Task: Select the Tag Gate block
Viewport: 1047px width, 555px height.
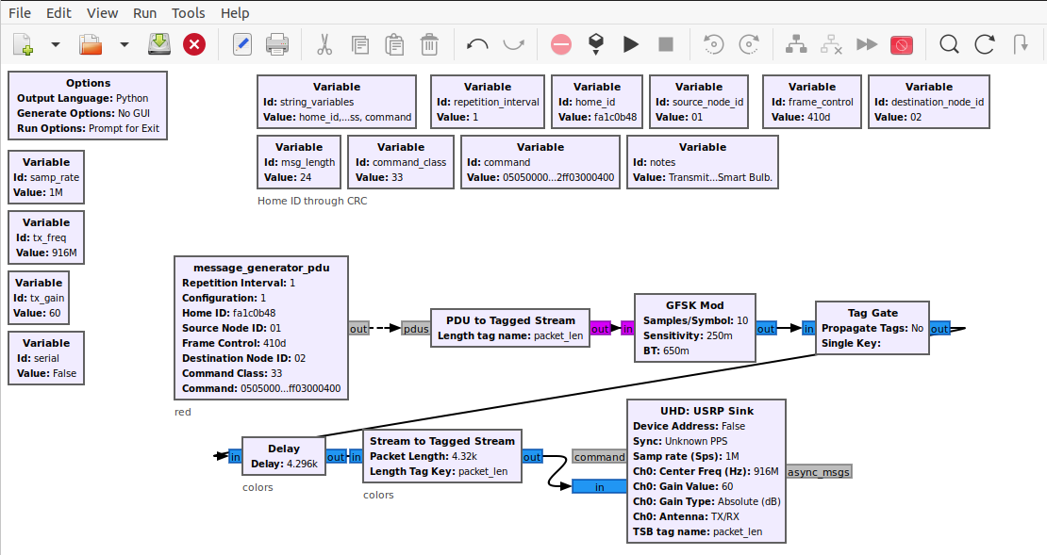Action: [872, 328]
